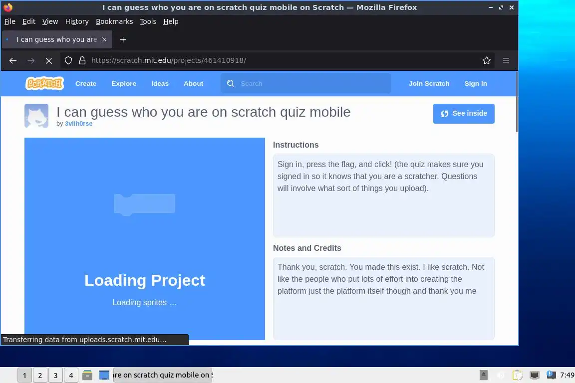Click the page vertical scrollbar
This screenshot has width=575, height=383.
pyautogui.click(x=517, y=103)
